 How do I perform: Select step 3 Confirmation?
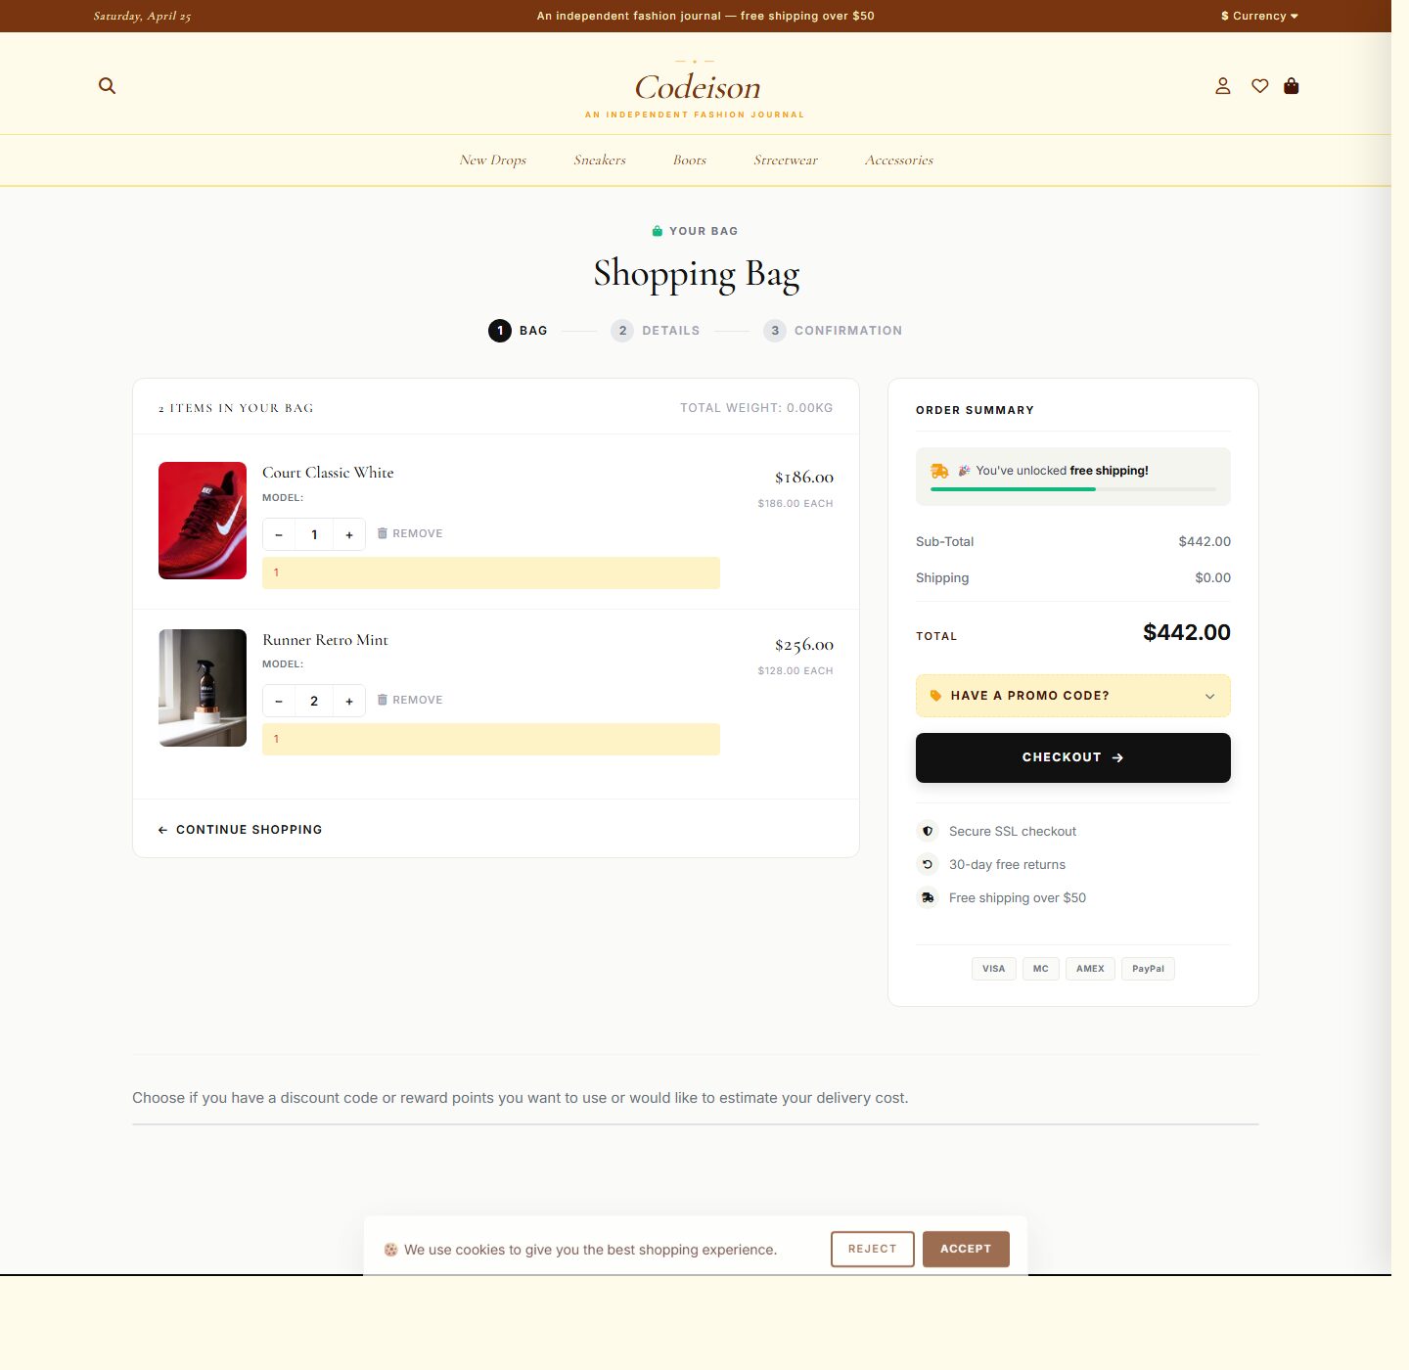pos(833,331)
